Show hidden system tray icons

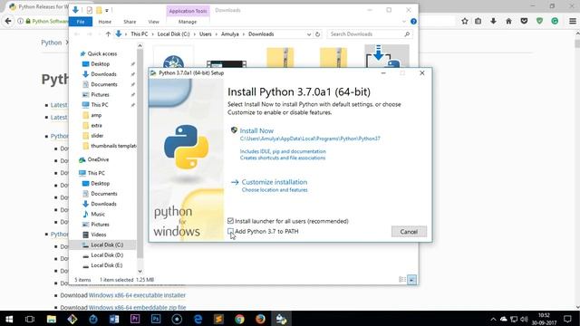(x=493, y=319)
